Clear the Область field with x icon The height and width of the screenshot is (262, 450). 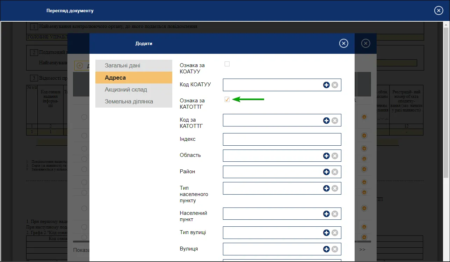335,156
